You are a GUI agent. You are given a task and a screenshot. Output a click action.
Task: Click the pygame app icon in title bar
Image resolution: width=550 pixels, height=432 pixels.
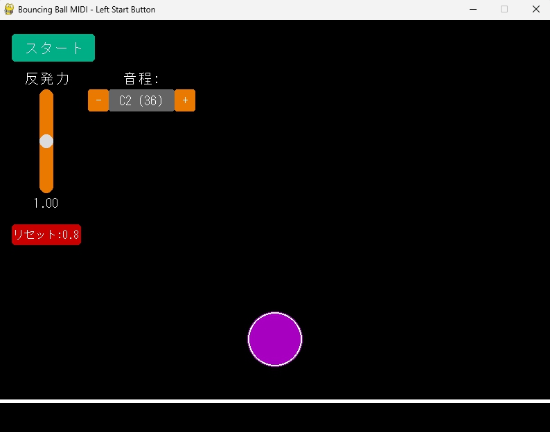click(x=9, y=9)
